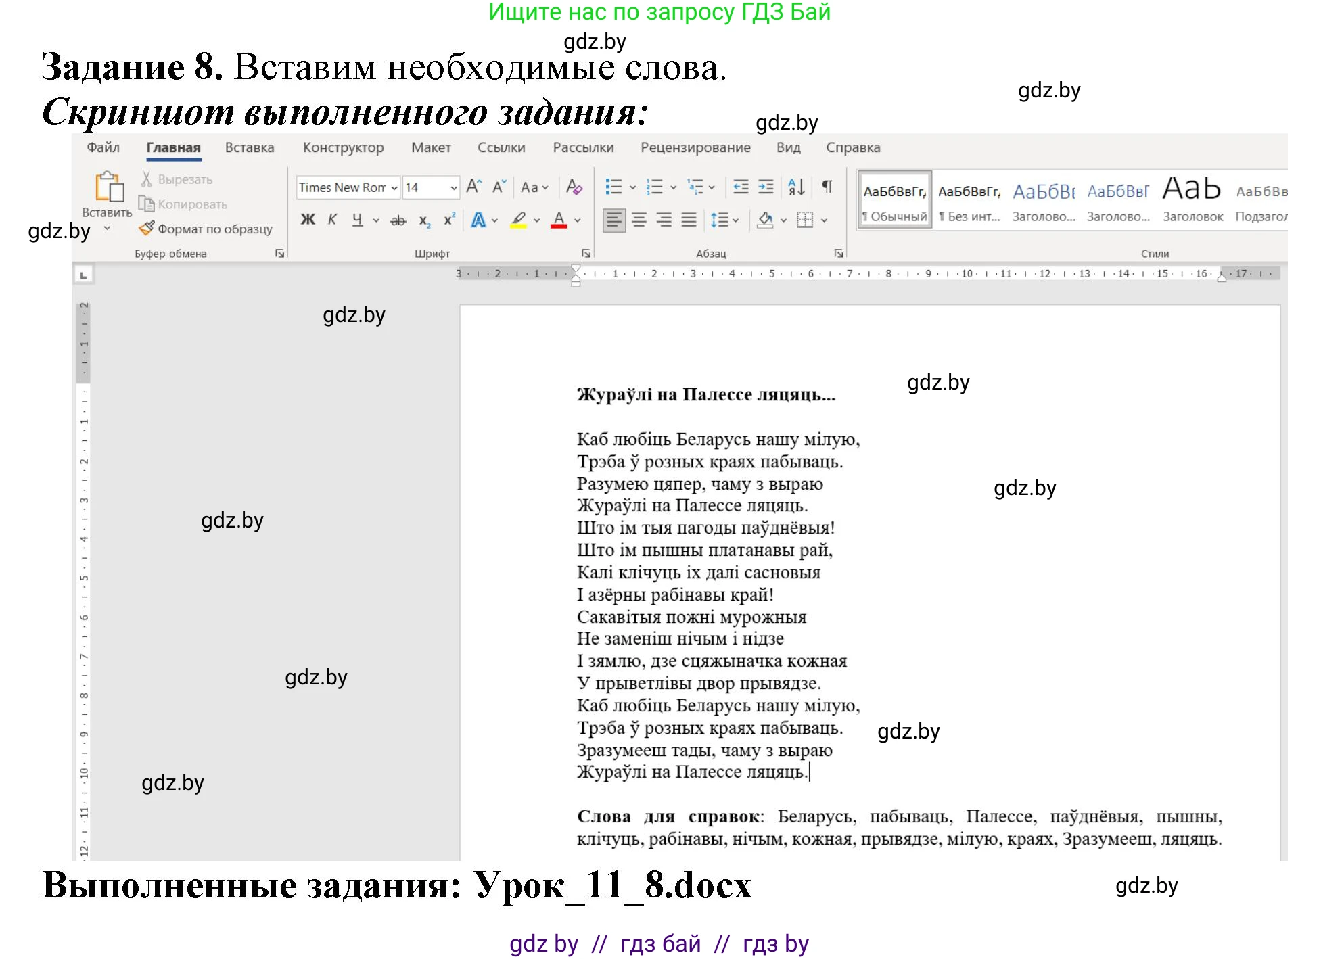Apply superscript formatting to text
Screen dimensions: 1321x959
pos(449,218)
